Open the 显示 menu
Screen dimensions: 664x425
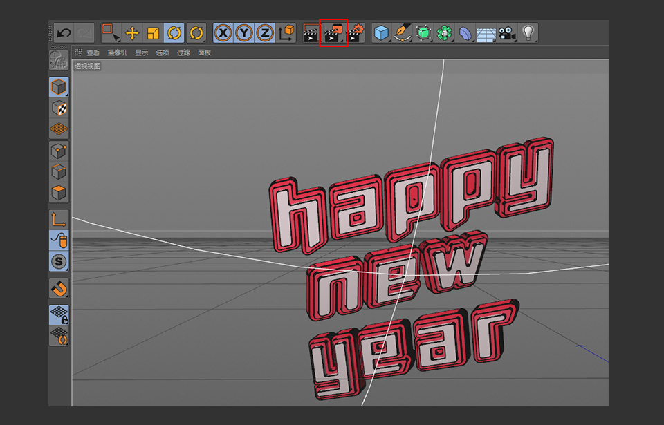click(x=141, y=53)
